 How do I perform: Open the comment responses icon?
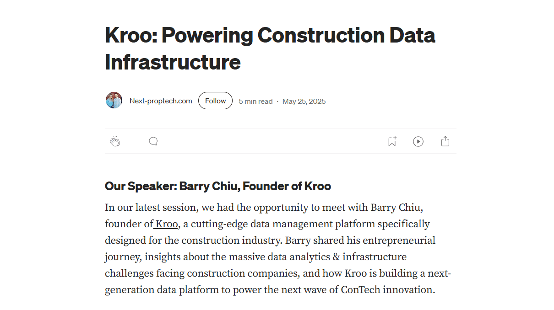tap(153, 141)
